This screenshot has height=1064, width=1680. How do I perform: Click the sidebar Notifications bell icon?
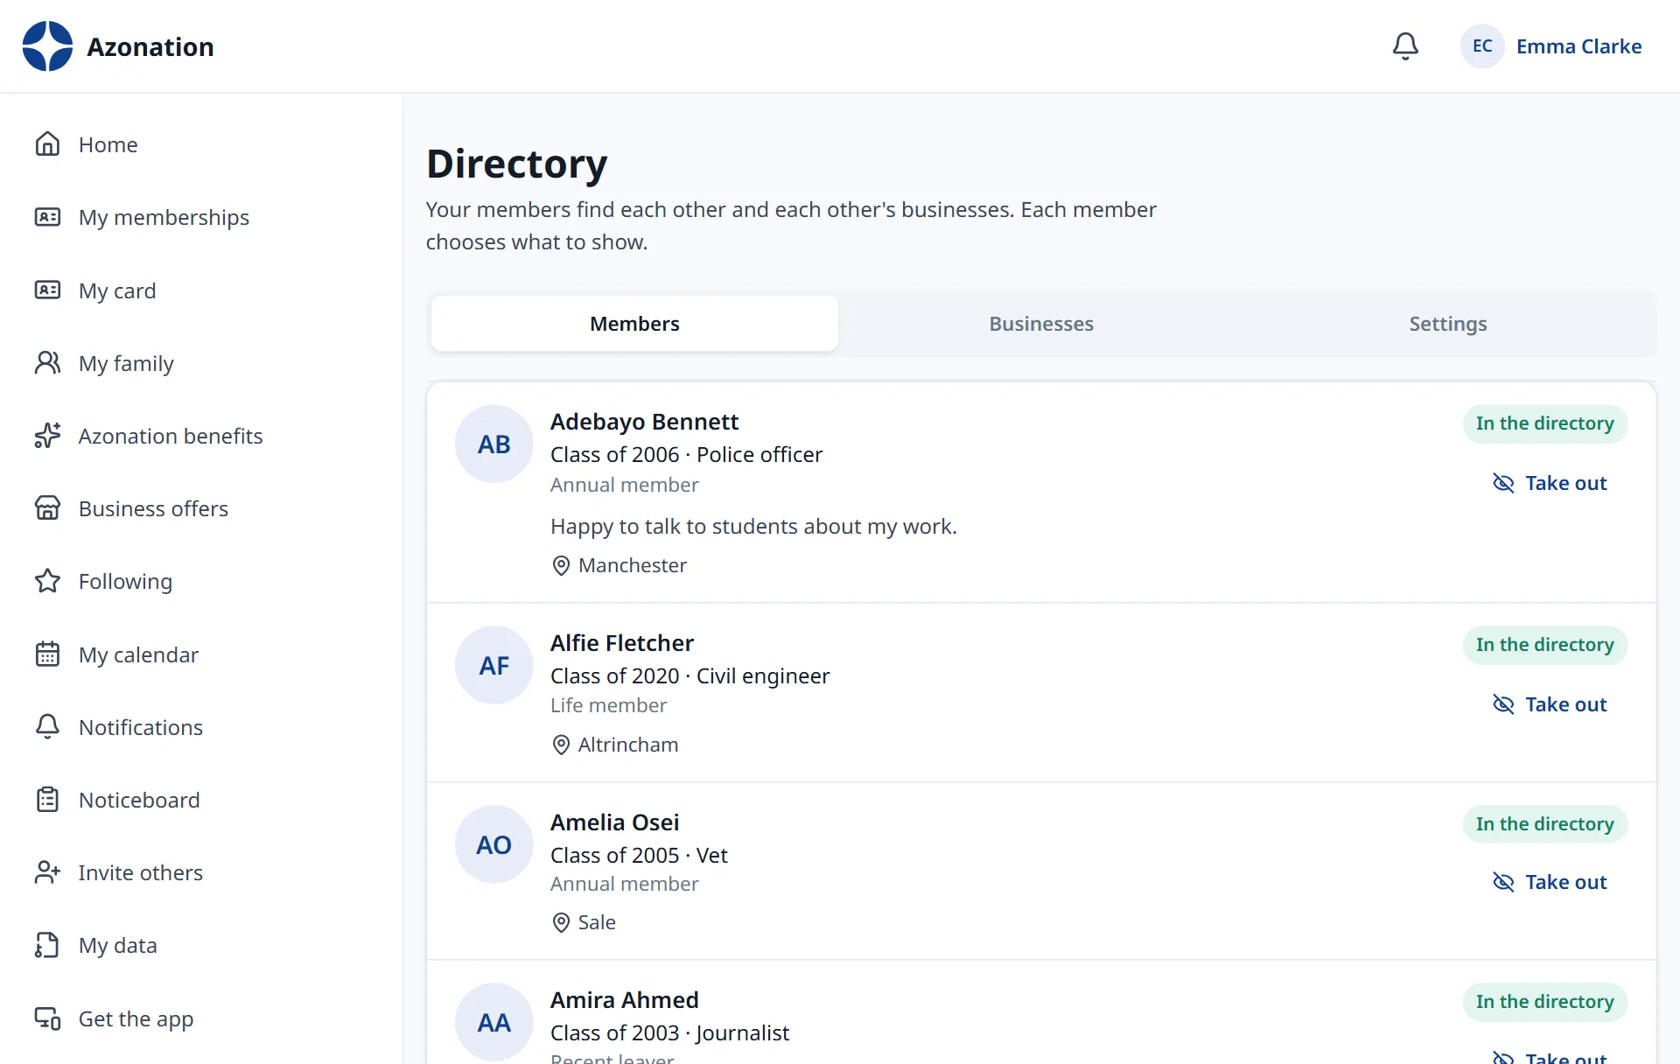tap(47, 727)
